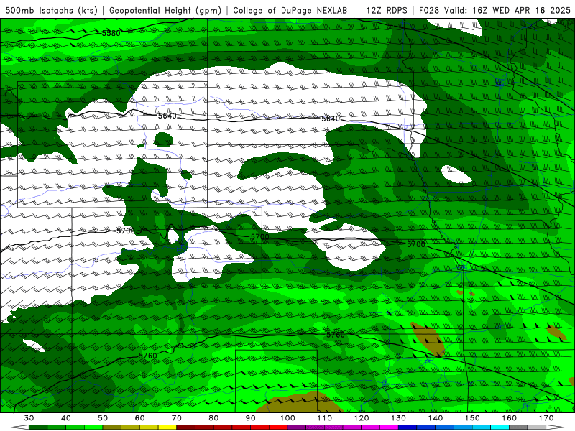Viewport: 575px width, 431px height.
Task: Click the colorbar tick label 40
Action: click(66, 418)
